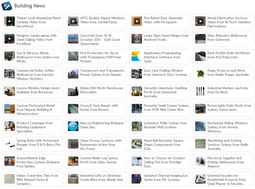Read the Letterbox Walls Sydney article
Screen dimensions: 255x189
[x=165, y=125]
